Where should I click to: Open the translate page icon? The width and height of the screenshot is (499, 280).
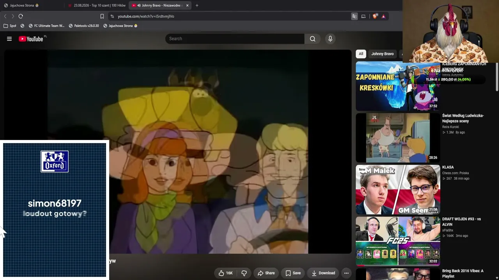(354, 16)
